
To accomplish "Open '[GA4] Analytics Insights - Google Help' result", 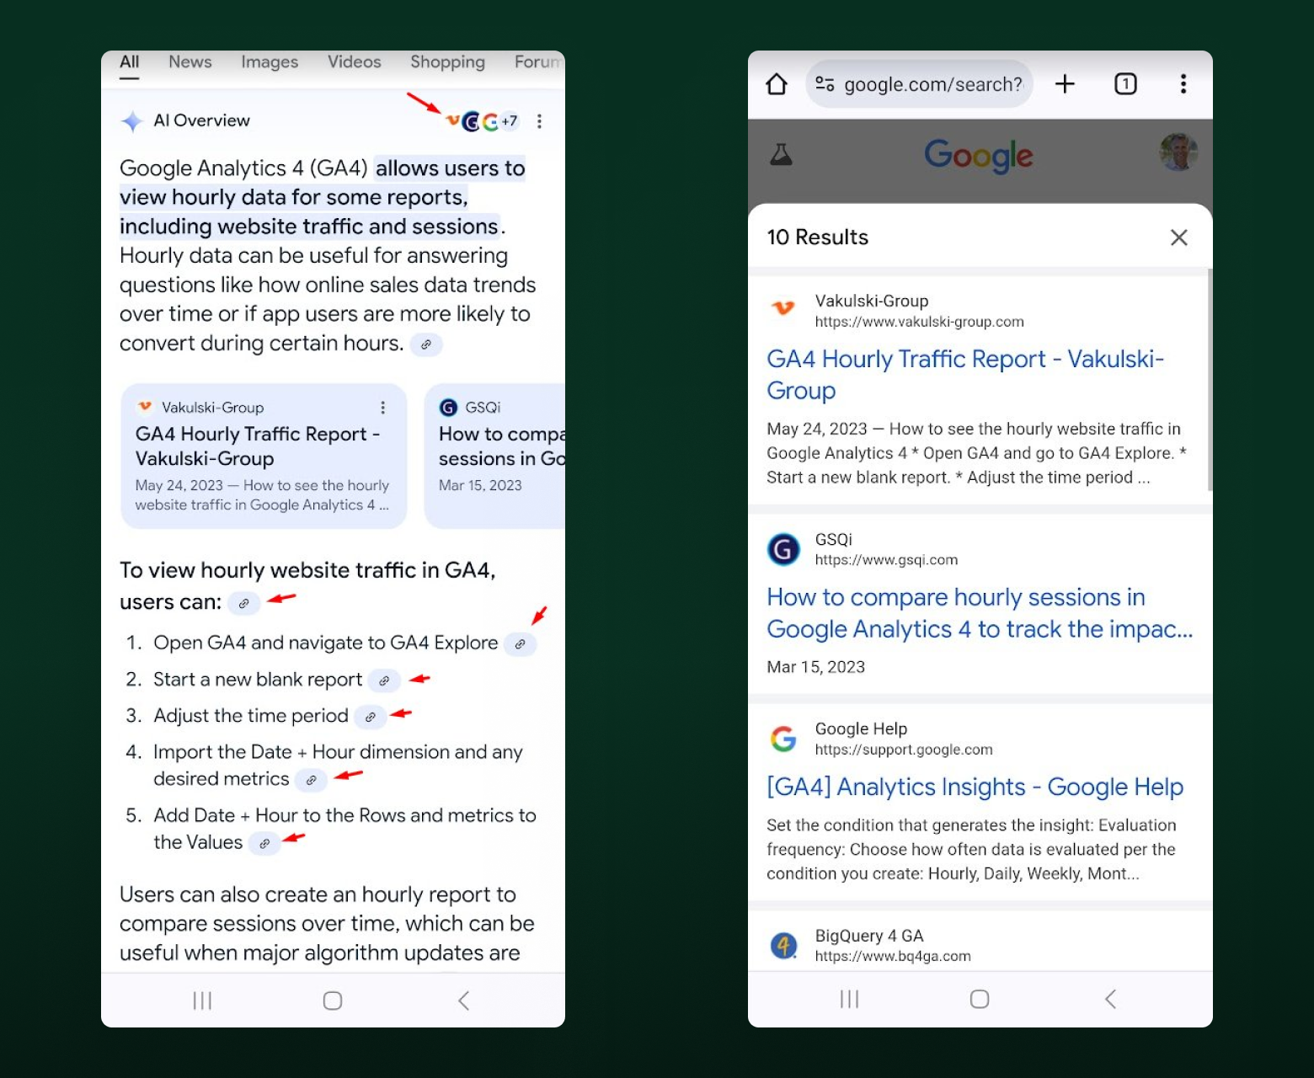I will pos(975,787).
